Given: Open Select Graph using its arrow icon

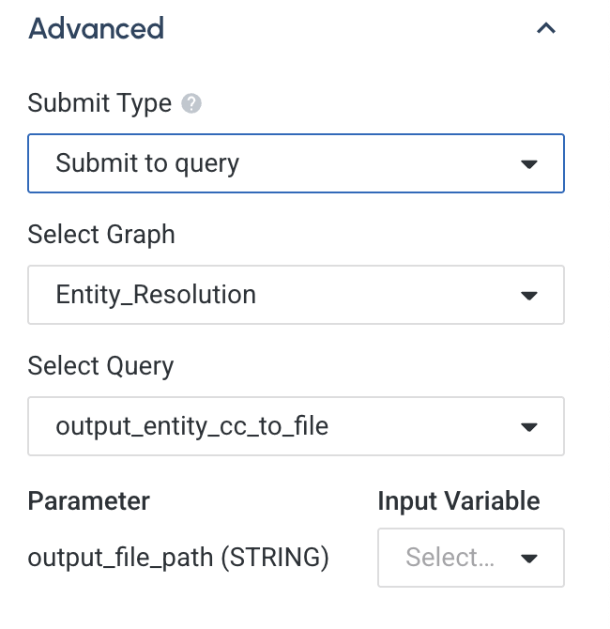Looking at the screenshot, I should (x=528, y=296).
